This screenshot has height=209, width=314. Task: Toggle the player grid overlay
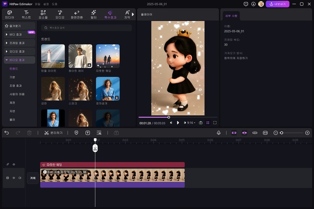point(208,123)
